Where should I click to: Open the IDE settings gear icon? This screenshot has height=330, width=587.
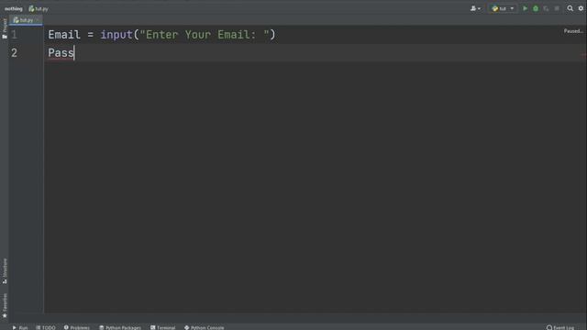(581, 8)
